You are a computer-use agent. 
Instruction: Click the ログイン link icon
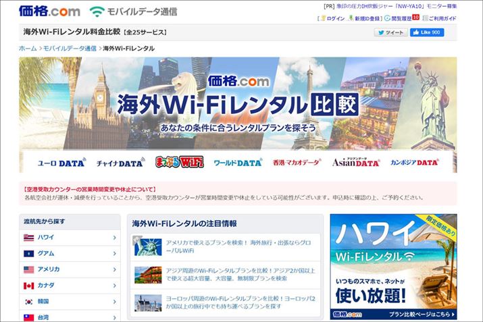(323, 18)
